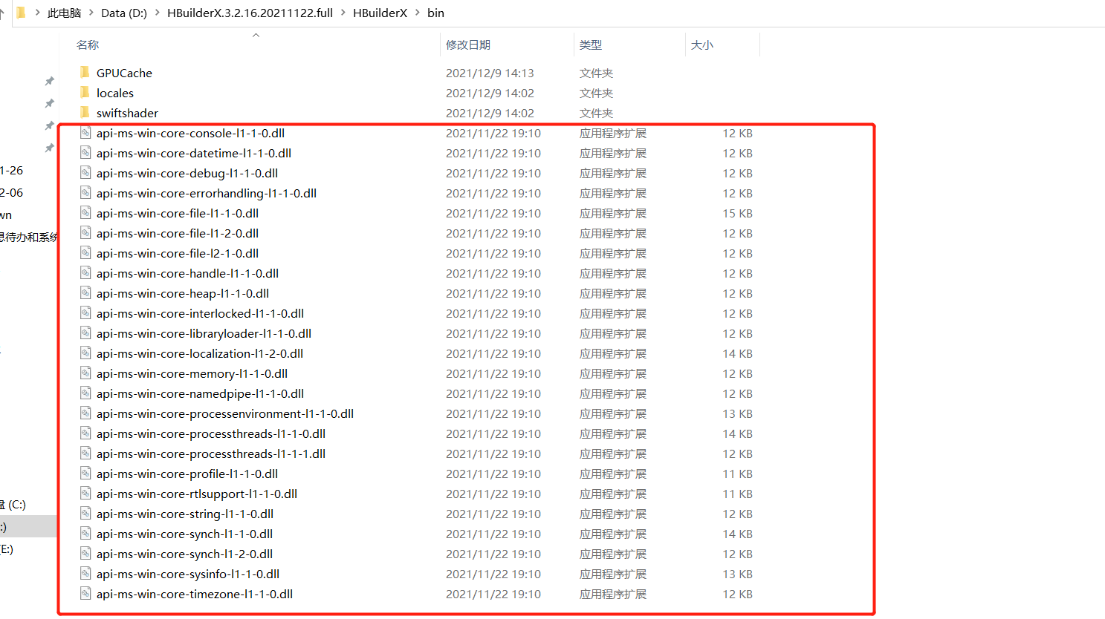Viewport: 1105px width, 619px height.
Task: Click the file icon of api-ms-win-core-handle-l1-1-0.dll
Action: (85, 273)
